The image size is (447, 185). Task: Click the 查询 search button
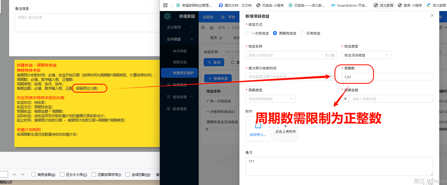(214, 62)
